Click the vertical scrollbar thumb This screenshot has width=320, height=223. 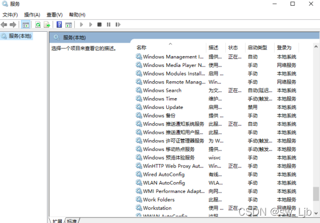click(x=316, y=194)
